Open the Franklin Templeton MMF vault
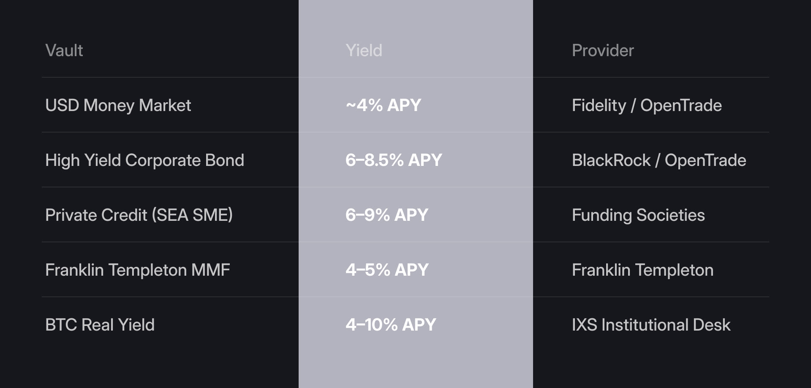 click(138, 270)
